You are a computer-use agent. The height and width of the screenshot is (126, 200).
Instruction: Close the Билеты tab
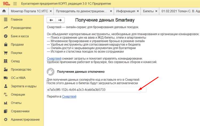(156, 11)
